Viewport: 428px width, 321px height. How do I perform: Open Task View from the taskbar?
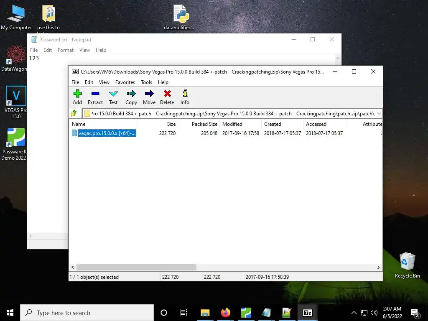pos(184,313)
